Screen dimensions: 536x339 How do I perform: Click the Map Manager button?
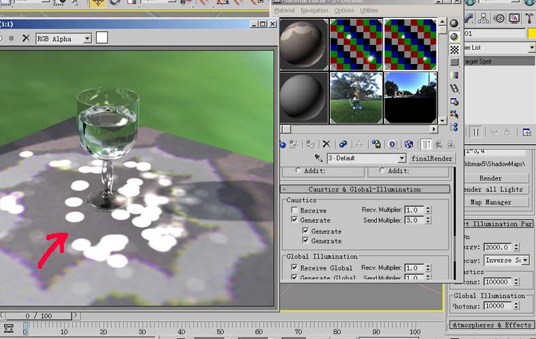tap(490, 202)
